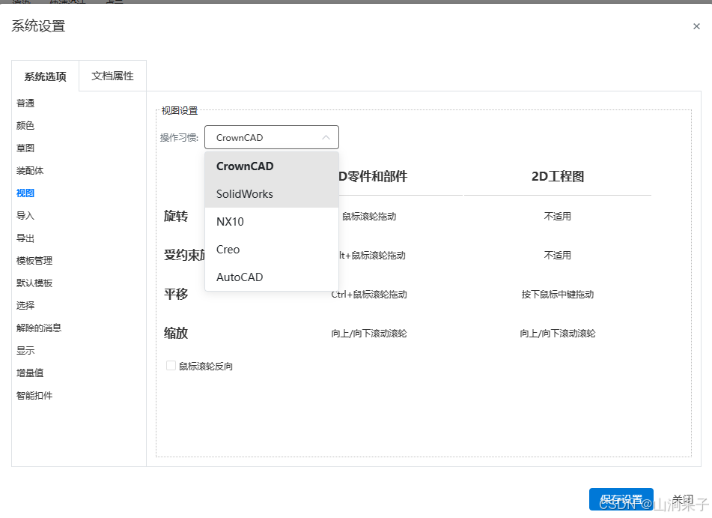
Task: Open the 智能扣件 settings category
Action: [x=34, y=396]
